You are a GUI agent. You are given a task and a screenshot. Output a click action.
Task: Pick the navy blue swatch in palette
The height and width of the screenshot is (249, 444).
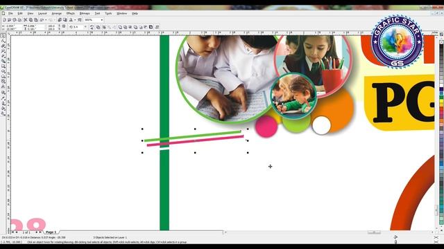[x=441, y=89]
